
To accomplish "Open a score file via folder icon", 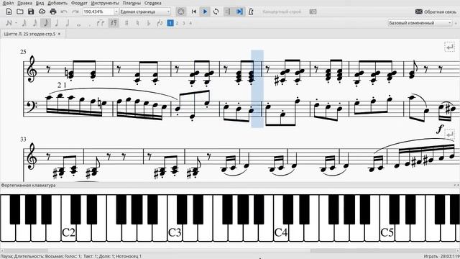I will [x=19, y=12].
